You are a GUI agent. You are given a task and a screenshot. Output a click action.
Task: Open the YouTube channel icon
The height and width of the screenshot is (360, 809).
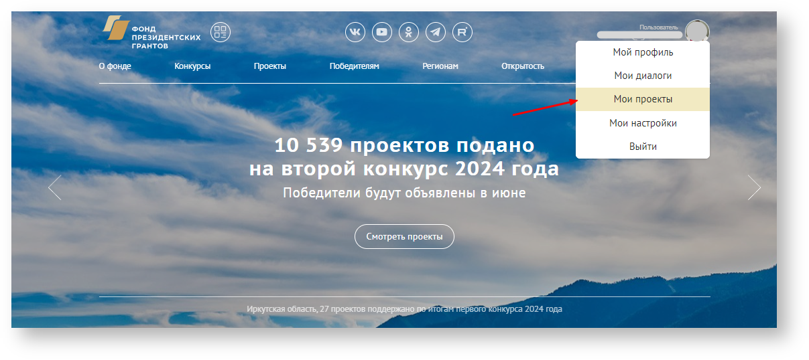click(x=382, y=32)
